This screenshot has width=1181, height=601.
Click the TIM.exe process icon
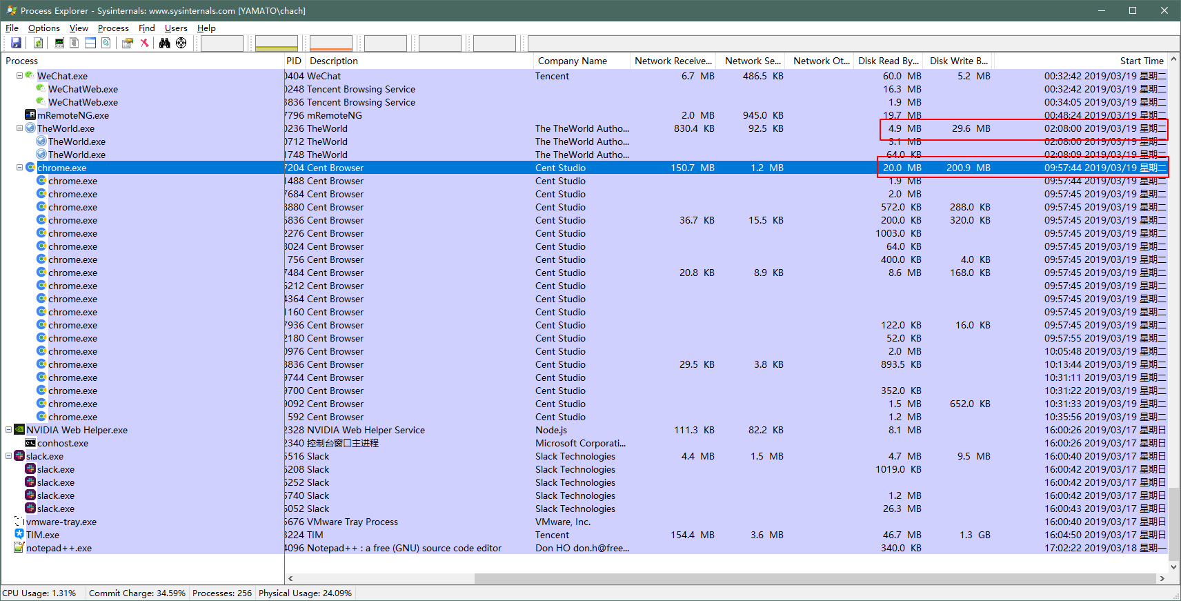click(x=19, y=534)
